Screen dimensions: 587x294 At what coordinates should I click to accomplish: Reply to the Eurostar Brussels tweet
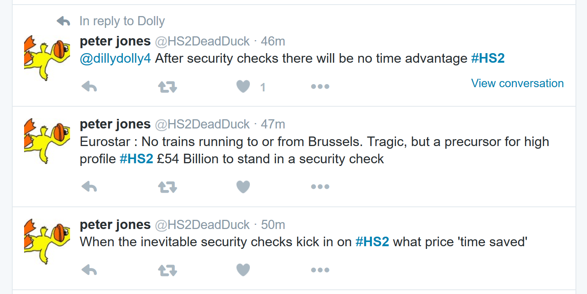pyautogui.click(x=89, y=187)
